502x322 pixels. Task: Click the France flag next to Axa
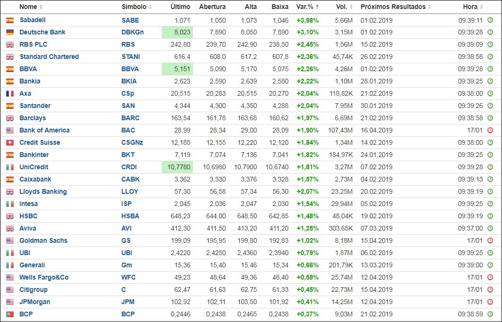pyautogui.click(x=10, y=94)
